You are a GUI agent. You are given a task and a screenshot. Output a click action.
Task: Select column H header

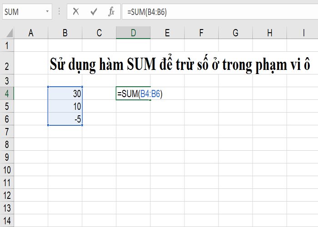pos(269,33)
